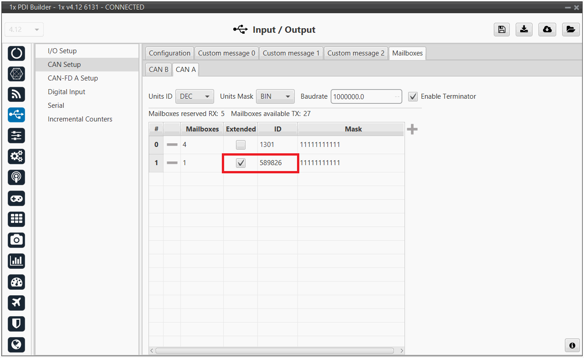Open the Units ID dropdown
This screenshot has width=584, height=358.
(x=195, y=96)
